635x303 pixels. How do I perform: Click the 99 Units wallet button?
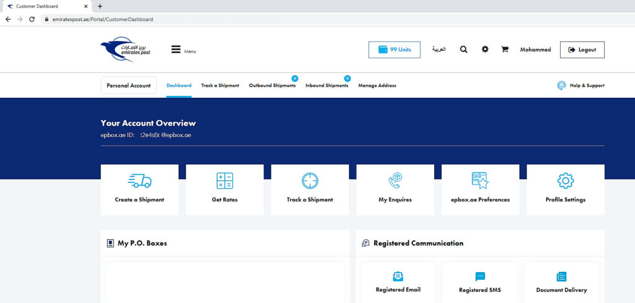tap(394, 50)
